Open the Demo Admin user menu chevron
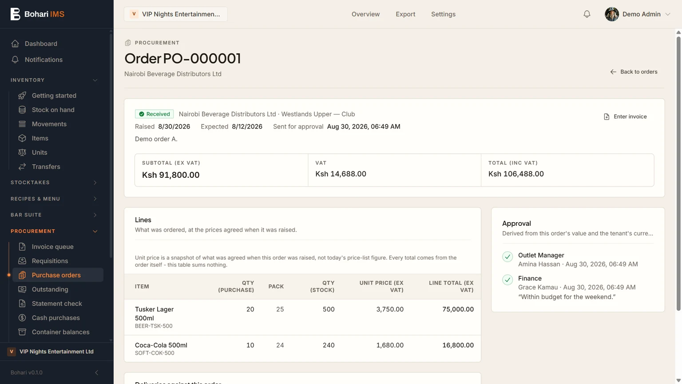This screenshot has width=682, height=384. (x=668, y=14)
